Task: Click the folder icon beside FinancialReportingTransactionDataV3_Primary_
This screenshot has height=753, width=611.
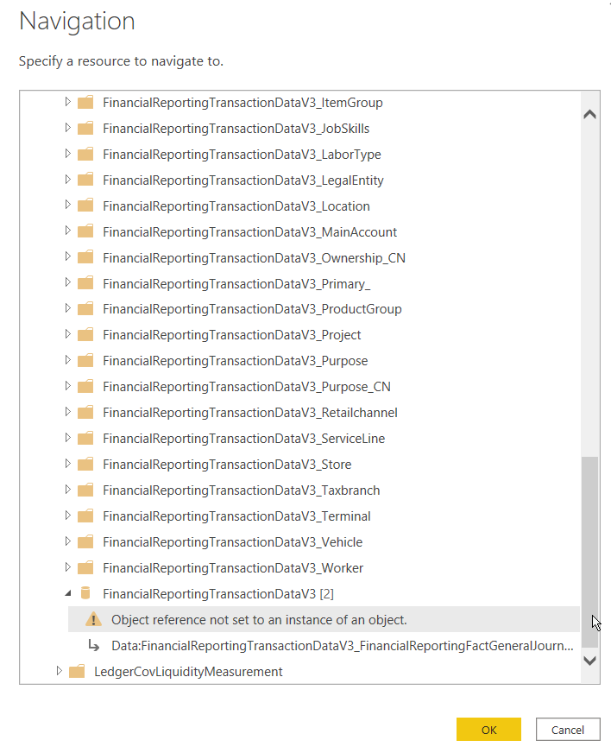Action: (85, 284)
